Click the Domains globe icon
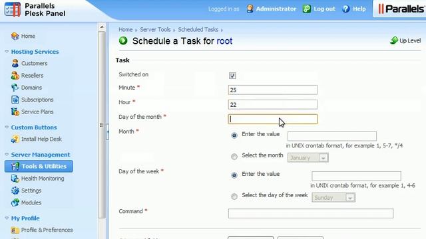Image resolution: width=426 pixels, height=239 pixels. point(15,88)
